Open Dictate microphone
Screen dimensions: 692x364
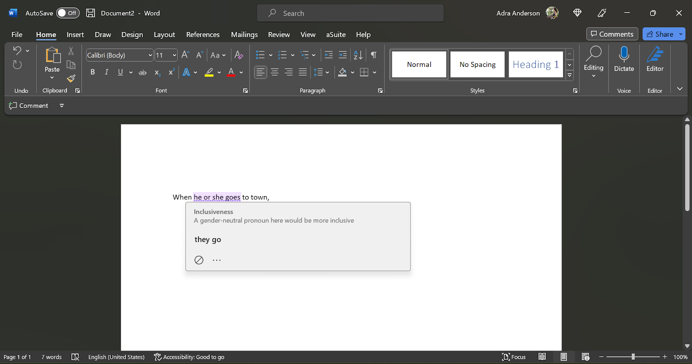pos(624,59)
